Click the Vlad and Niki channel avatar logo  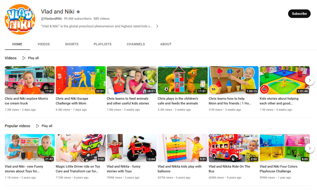20,20
